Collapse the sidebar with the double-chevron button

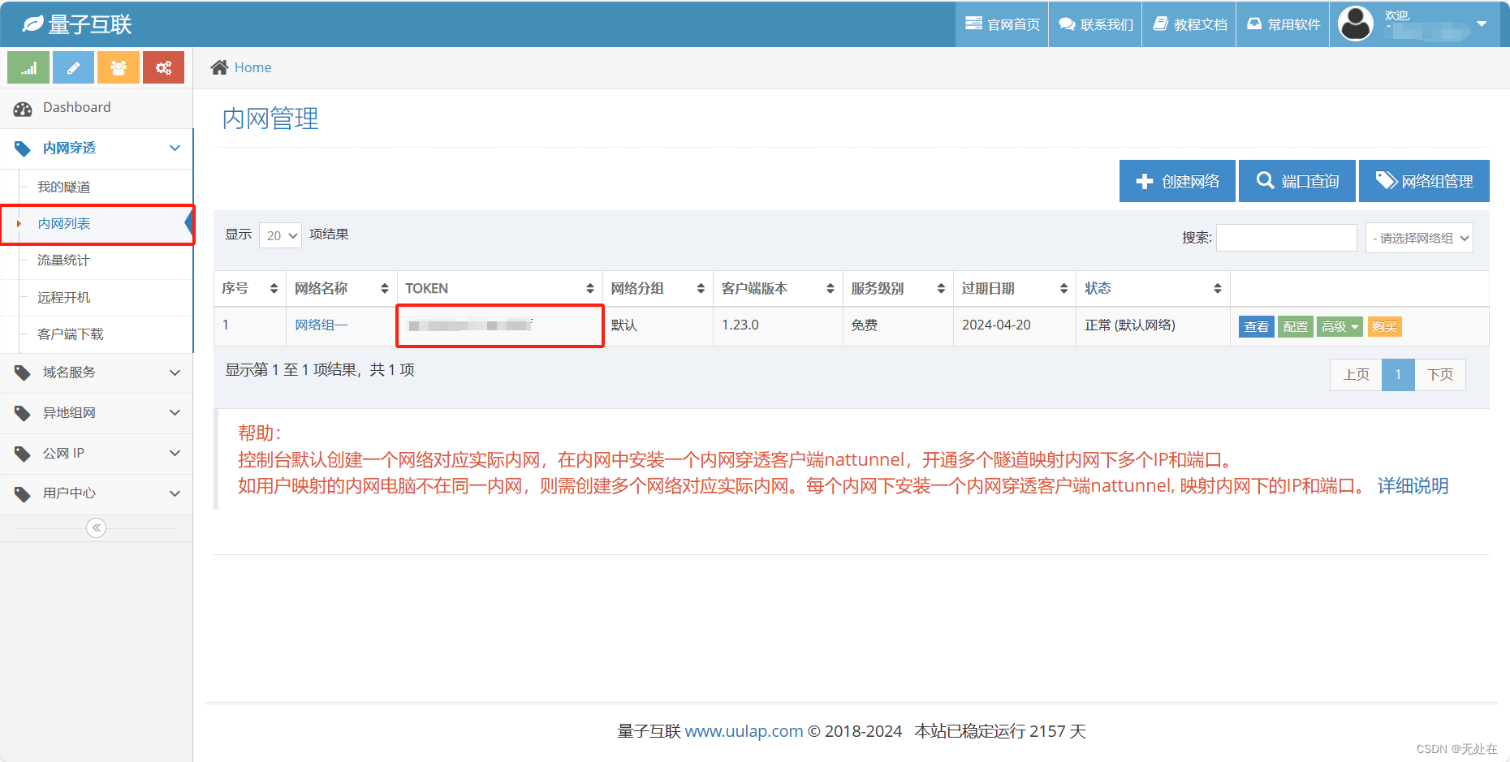pyautogui.click(x=96, y=528)
